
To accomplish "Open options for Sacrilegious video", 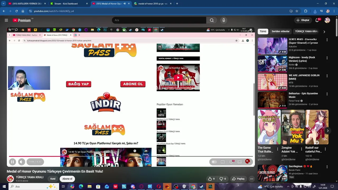I will (327, 167).
